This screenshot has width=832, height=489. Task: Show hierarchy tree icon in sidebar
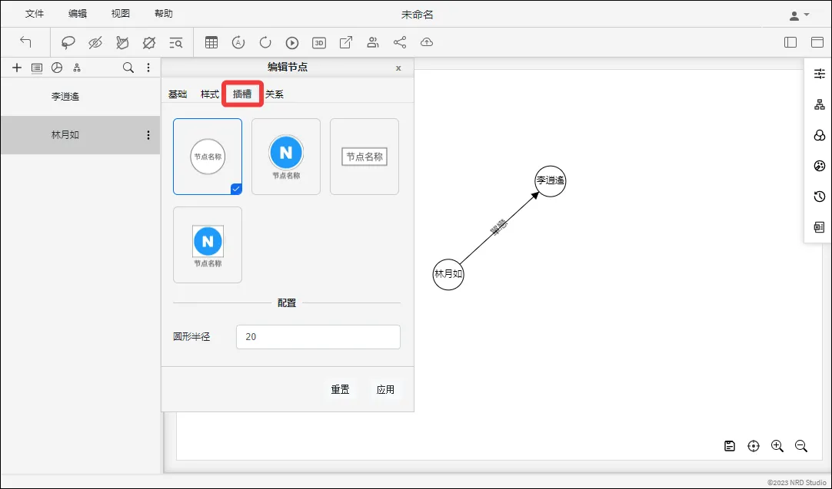77,68
